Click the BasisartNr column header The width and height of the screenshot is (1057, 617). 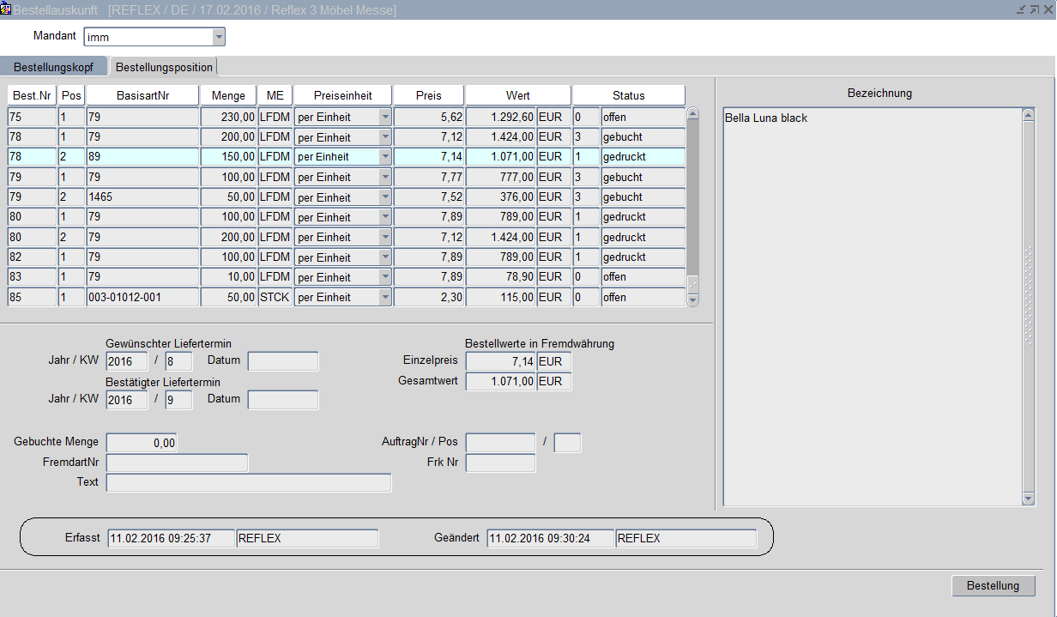142,95
